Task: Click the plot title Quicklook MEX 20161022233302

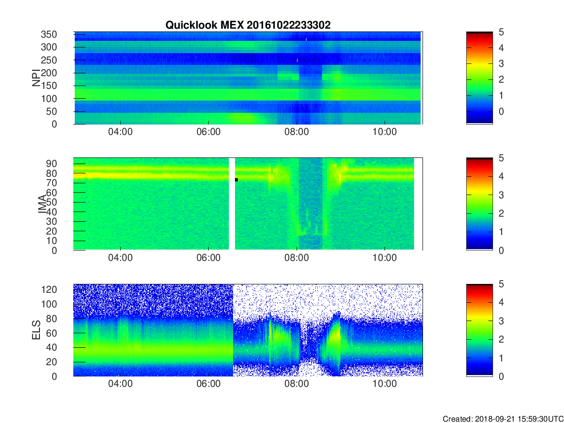Action: pyautogui.click(x=248, y=25)
